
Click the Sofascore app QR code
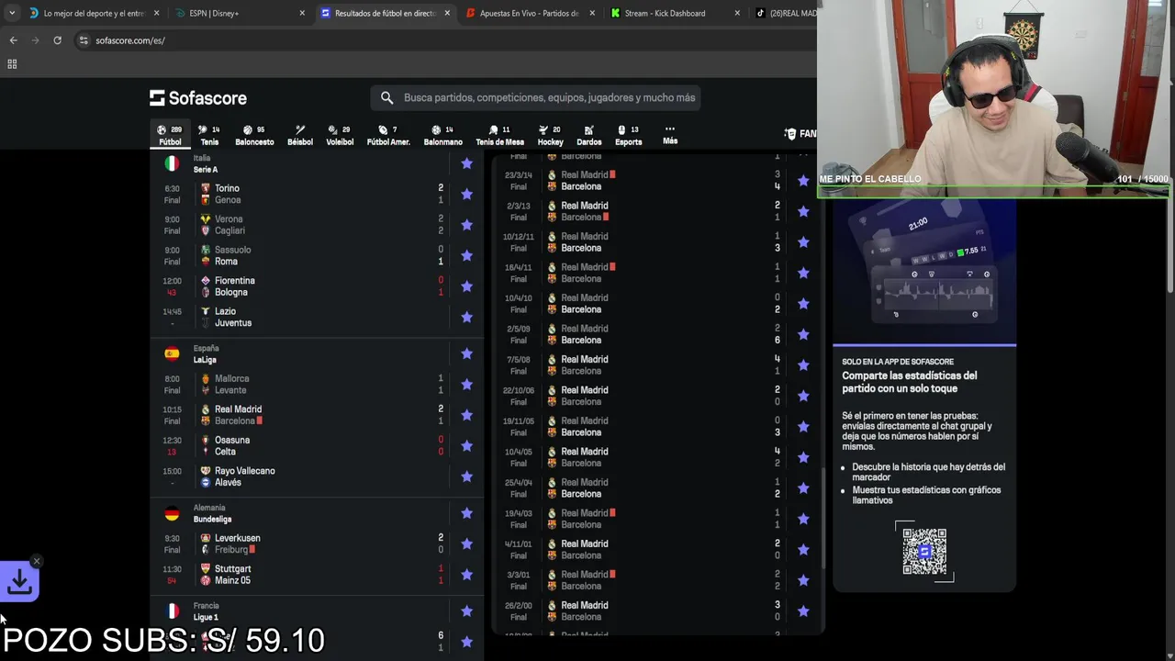pos(923,551)
